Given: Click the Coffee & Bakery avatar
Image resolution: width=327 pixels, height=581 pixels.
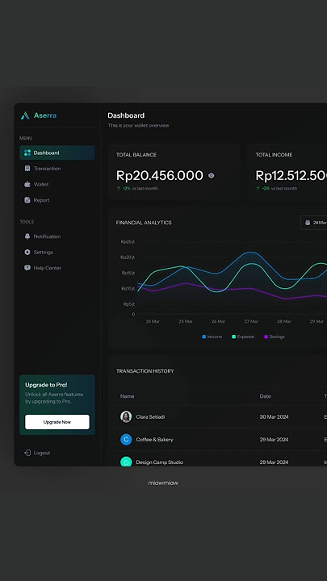Looking at the screenshot, I should (x=126, y=440).
